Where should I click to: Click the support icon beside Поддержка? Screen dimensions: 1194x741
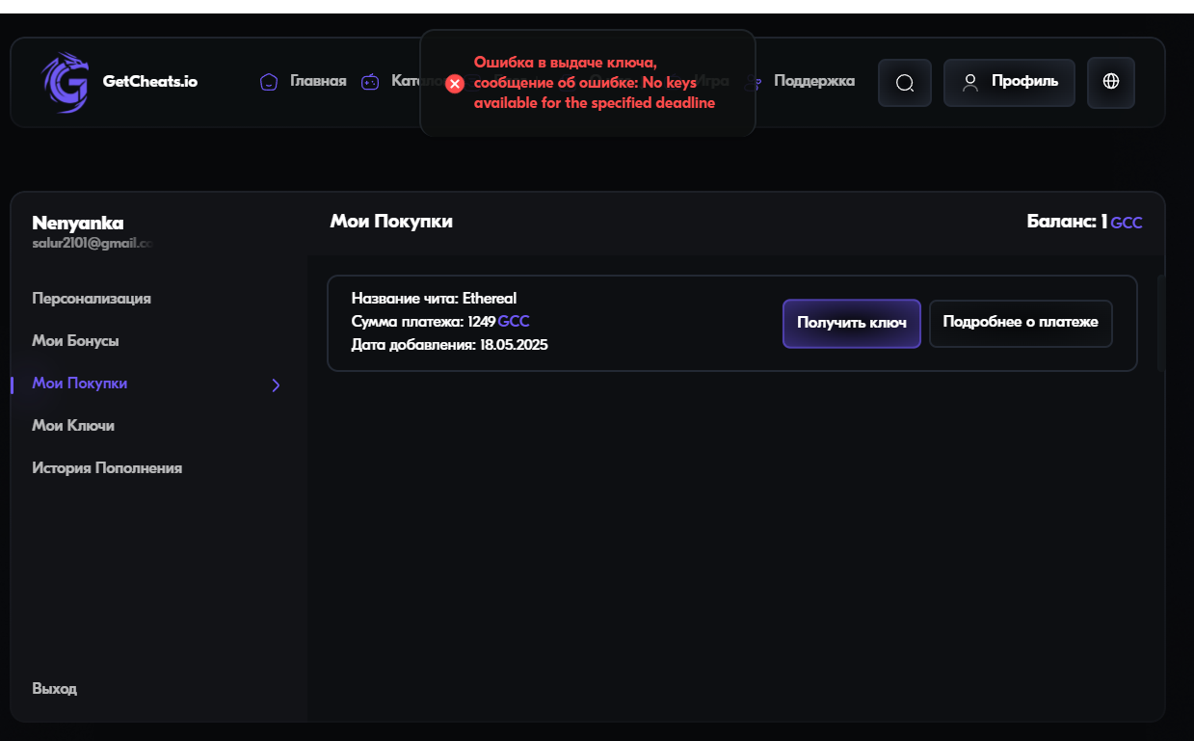[x=758, y=82]
